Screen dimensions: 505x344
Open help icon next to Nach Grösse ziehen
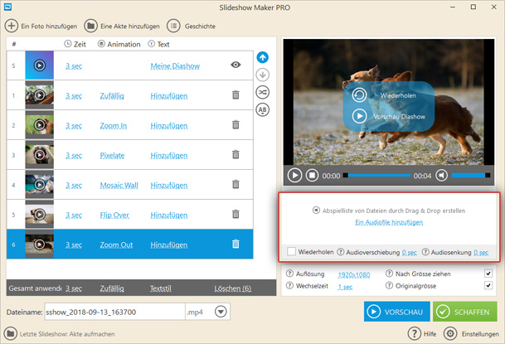(389, 274)
